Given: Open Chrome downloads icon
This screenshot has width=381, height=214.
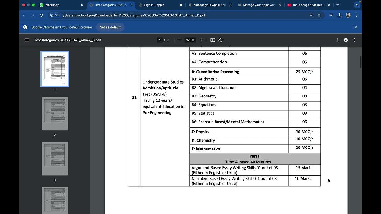Looking at the screenshot, I should 339,15.
